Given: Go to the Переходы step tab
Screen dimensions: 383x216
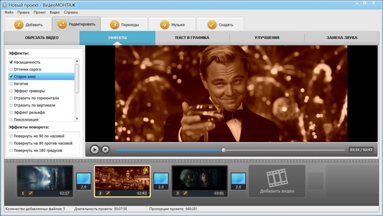Looking at the screenshot, I should (x=124, y=25).
